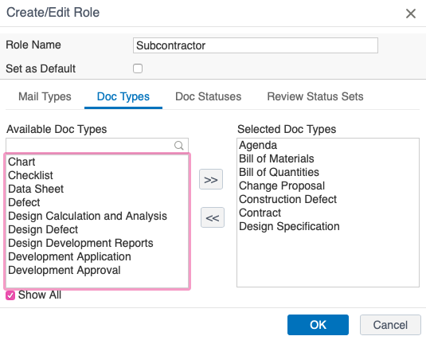Open the Doc Statuses tab
The width and height of the screenshot is (426, 340).
point(208,96)
